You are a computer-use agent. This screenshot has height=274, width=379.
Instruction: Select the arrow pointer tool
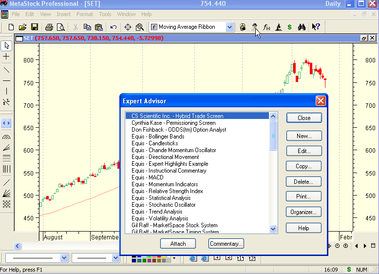coord(6,45)
